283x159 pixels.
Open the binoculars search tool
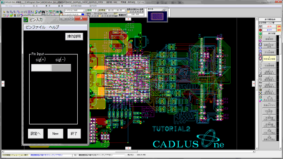coord(43,12)
